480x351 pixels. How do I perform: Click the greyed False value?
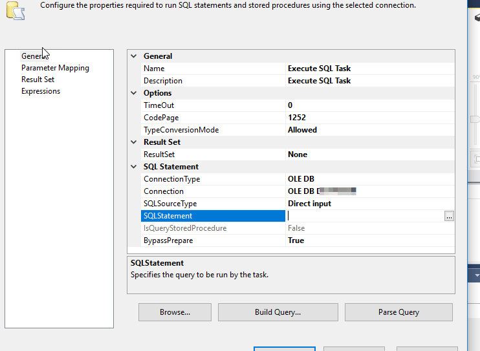tap(296, 228)
